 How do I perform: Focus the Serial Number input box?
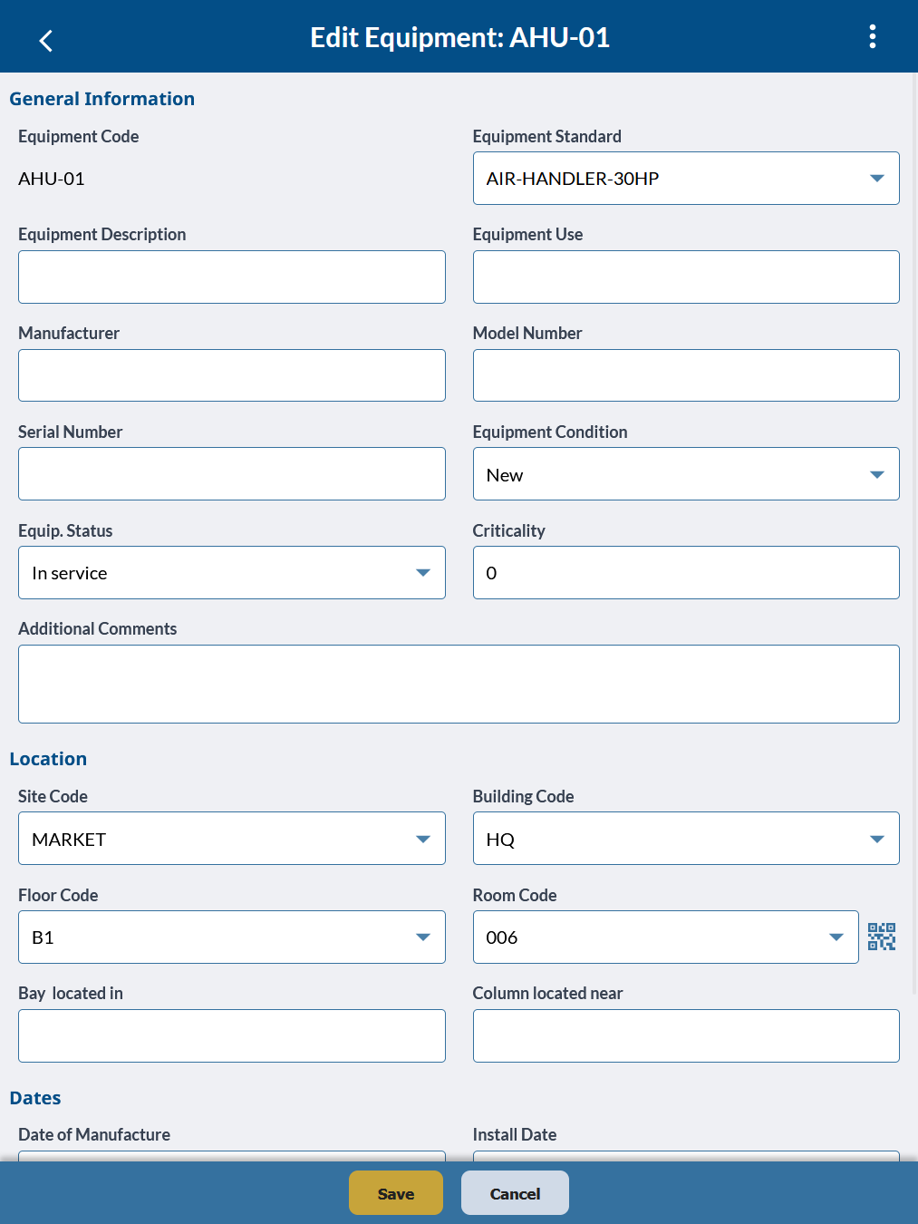(231, 474)
